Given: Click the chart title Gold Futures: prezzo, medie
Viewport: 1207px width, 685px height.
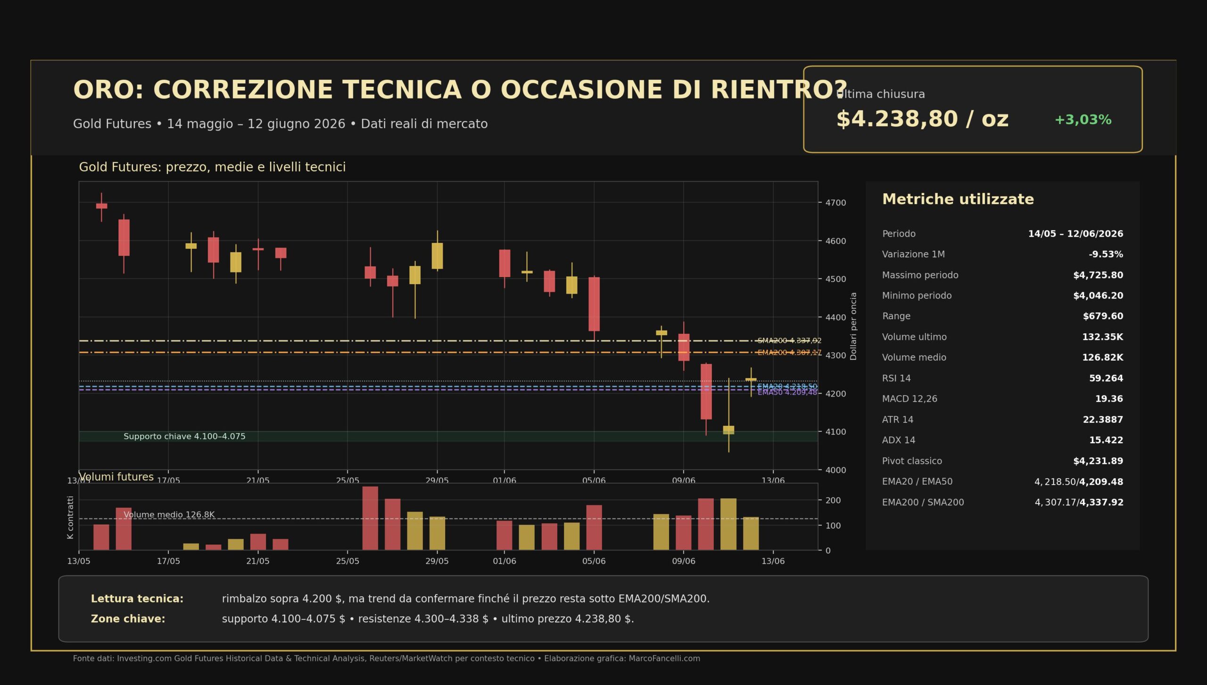Looking at the screenshot, I should tap(212, 167).
